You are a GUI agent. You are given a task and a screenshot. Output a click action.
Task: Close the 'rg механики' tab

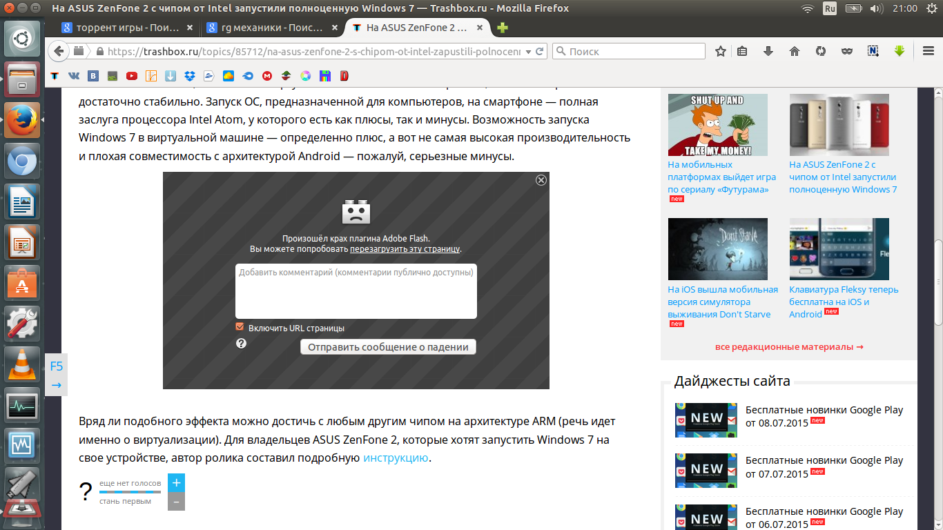[x=335, y=28]
